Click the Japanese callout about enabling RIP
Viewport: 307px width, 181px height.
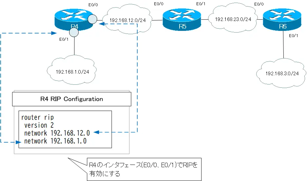(x=144, y=169)
